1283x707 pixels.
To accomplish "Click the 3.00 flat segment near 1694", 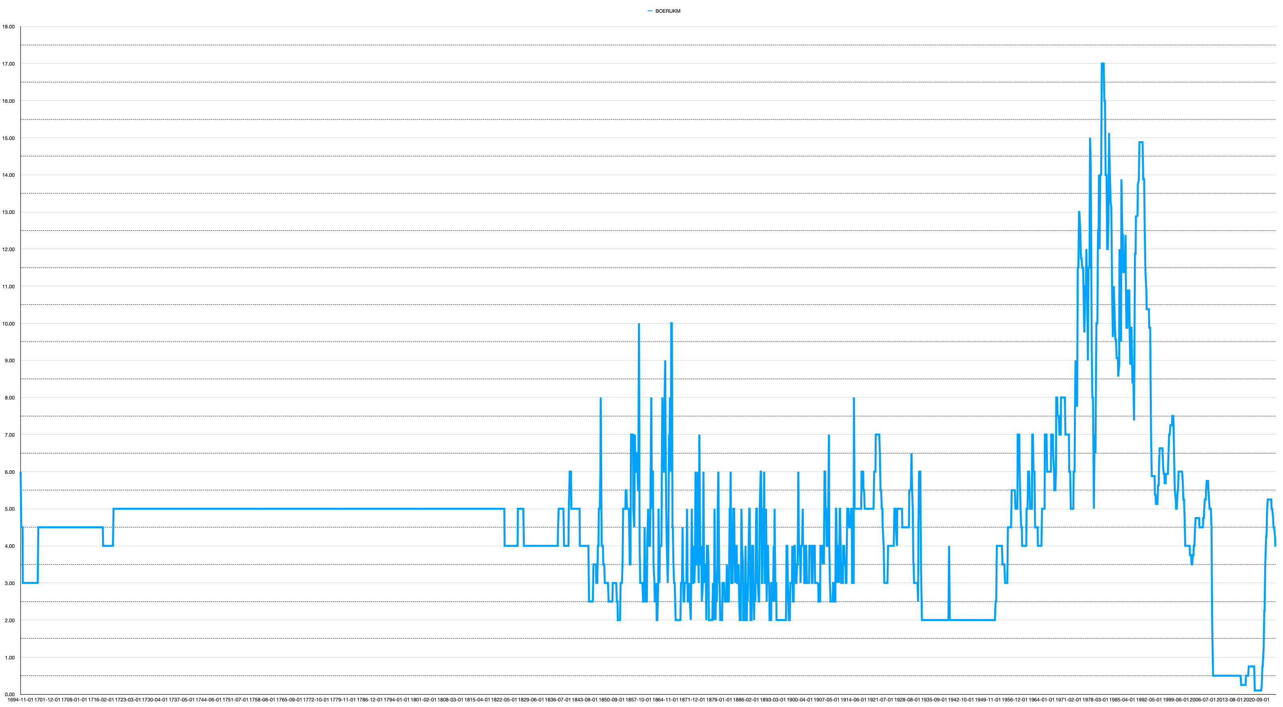I will (x=30, y=583).
